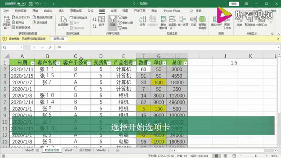
Task: Click the Get Data (获取数据) icon
Action: point(7,22)
